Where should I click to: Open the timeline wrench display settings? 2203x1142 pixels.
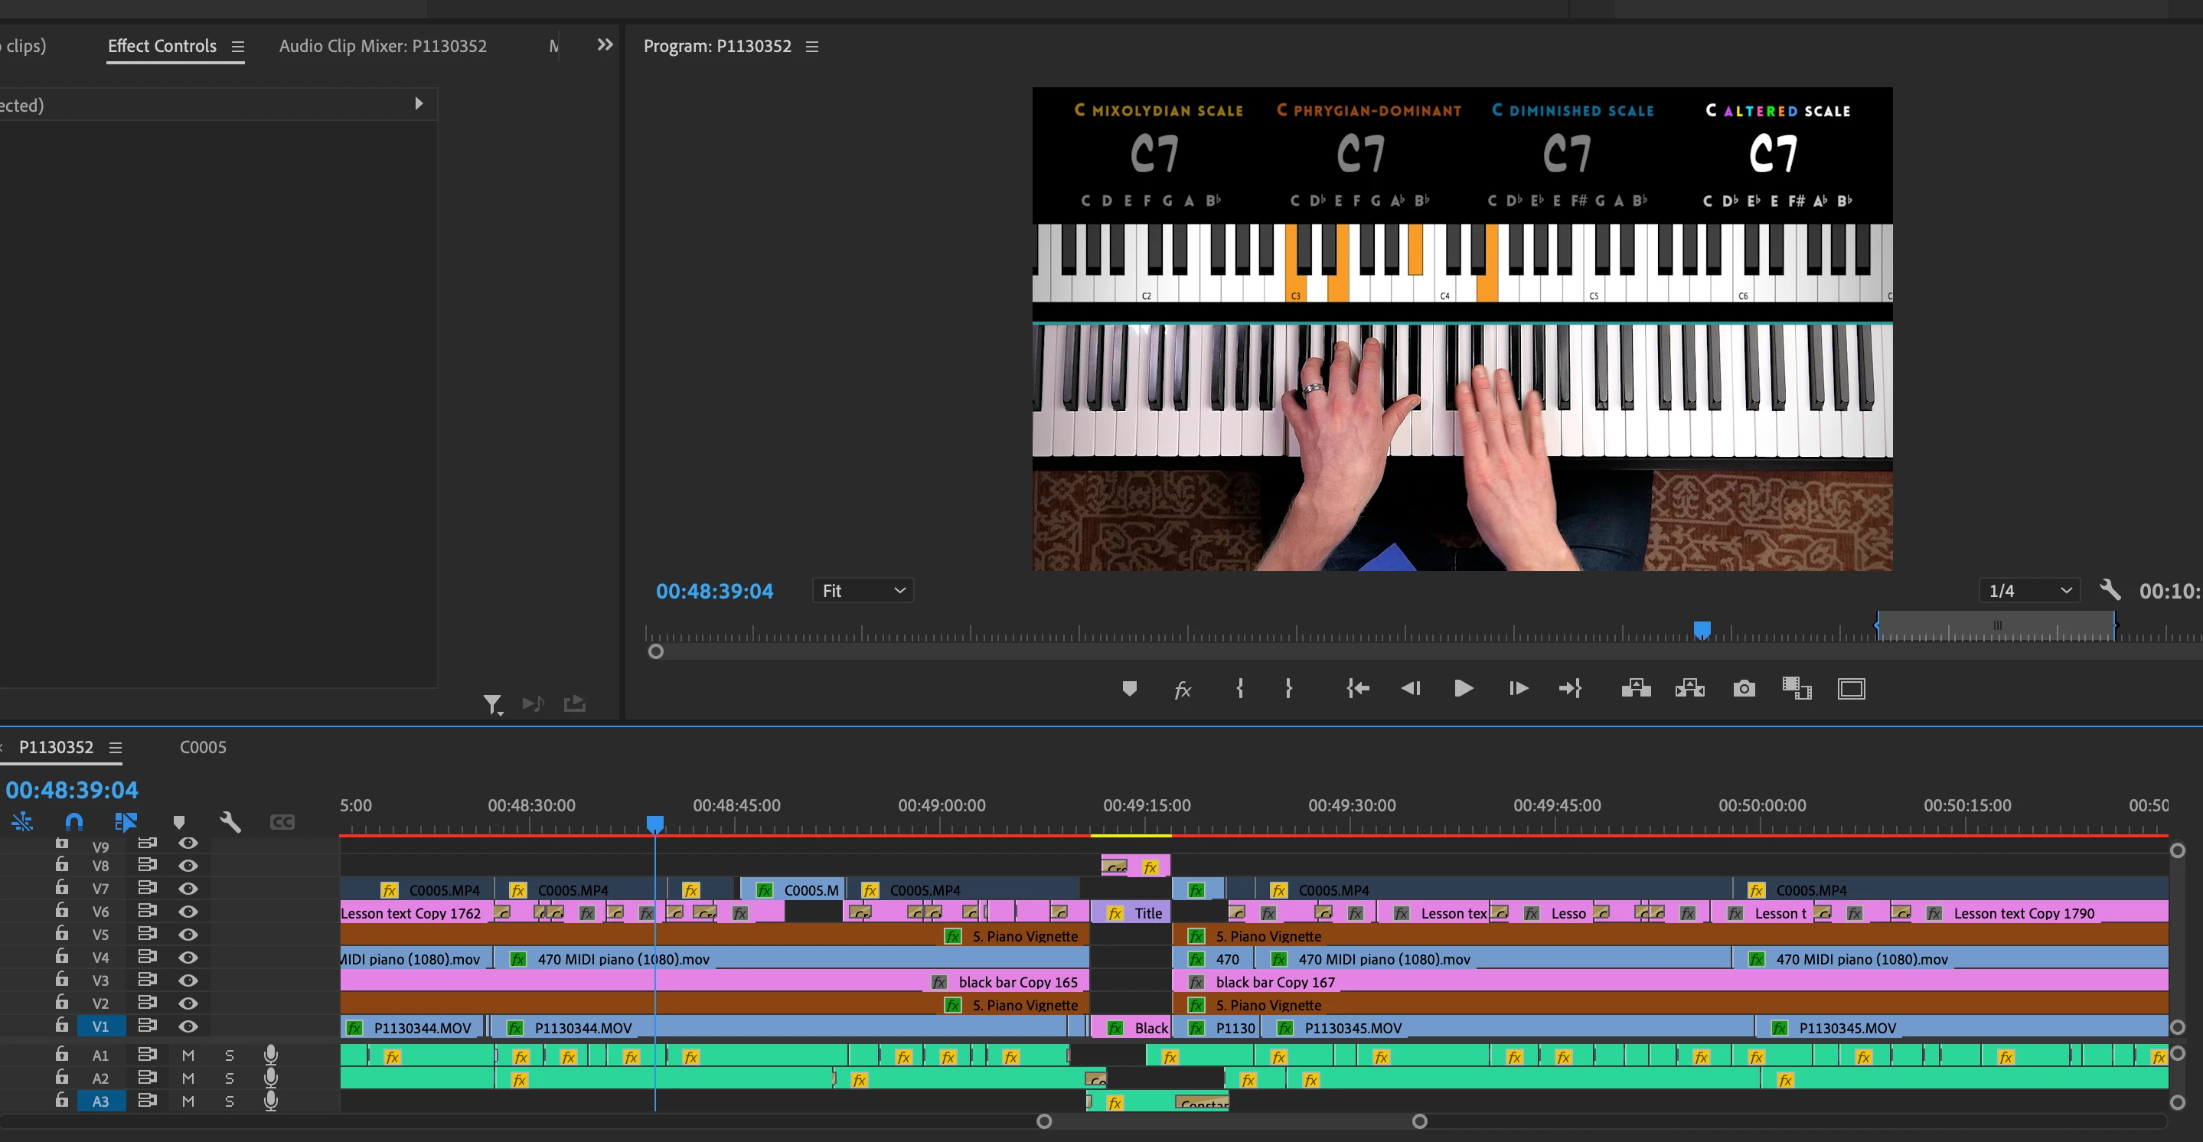230,822
